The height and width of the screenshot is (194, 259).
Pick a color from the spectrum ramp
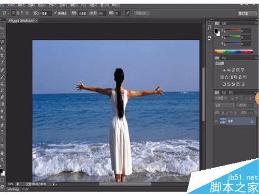(x=233, y=51)
